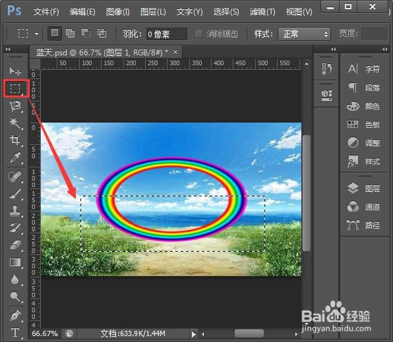Open the 颜色 Color panel
Image resolution: width=393 pixels, height=342 pixels.
pos(364,106)
